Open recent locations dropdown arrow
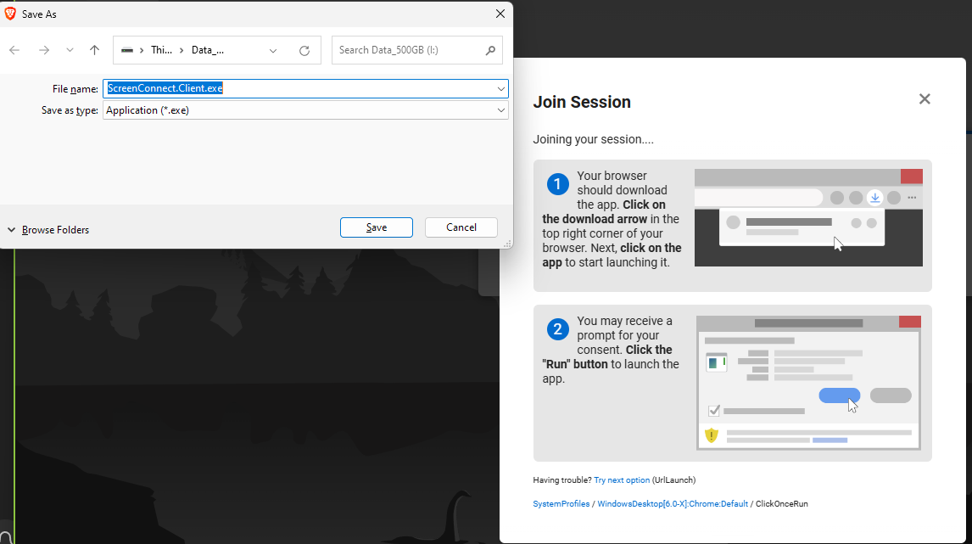Image resolution: width=972 pixels, height=544 pixels. 70,50
